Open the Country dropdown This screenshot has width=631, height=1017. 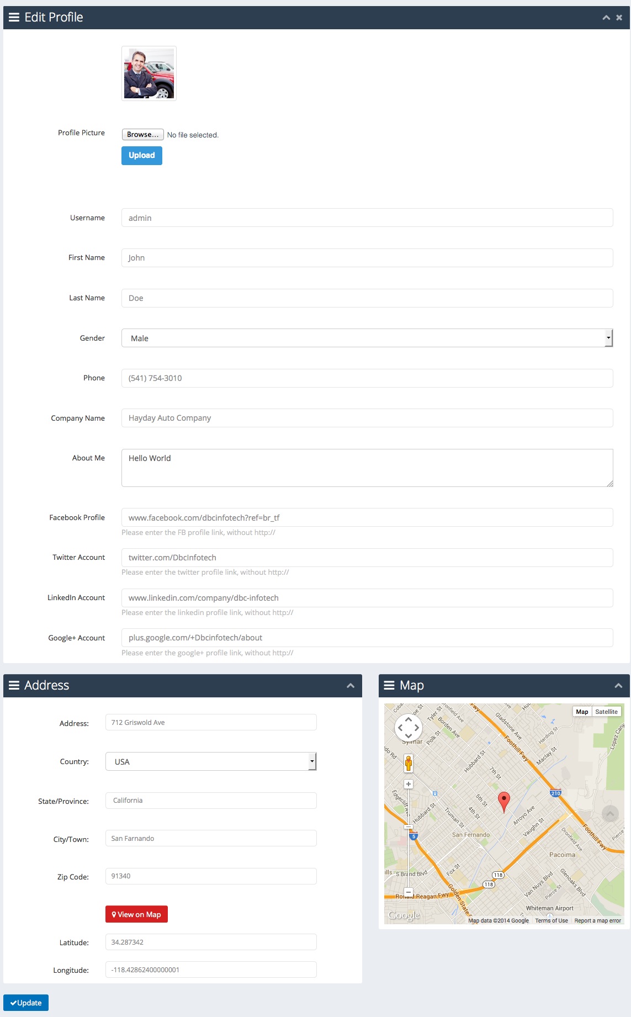tap(211, 761)
